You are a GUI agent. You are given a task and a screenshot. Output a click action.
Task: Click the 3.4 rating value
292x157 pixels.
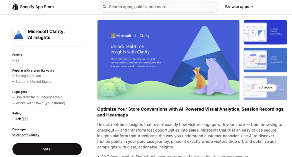(x=15, y=119)
